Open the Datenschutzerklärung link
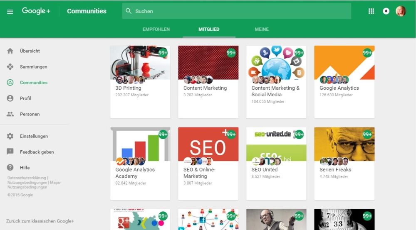 pos(27,178)
